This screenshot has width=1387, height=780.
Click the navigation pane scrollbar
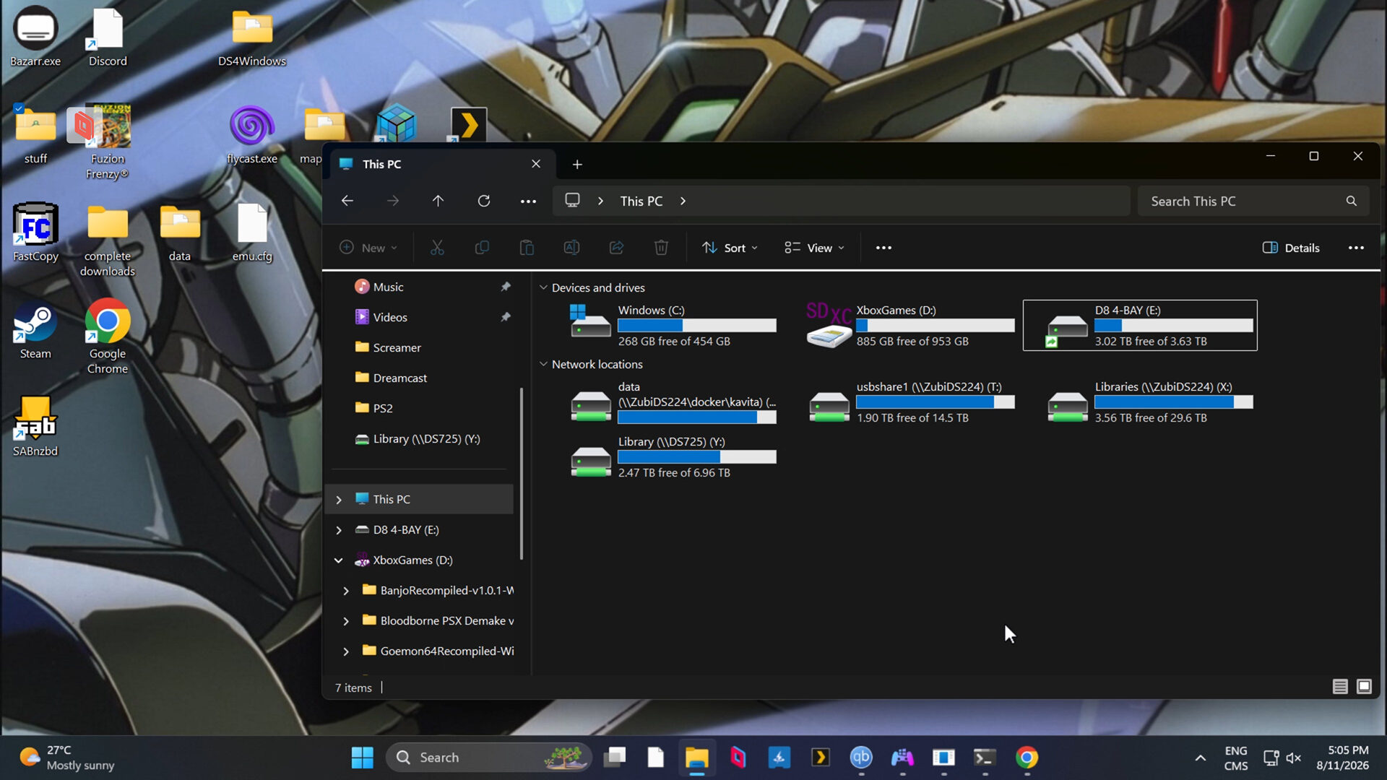(521, 474)
